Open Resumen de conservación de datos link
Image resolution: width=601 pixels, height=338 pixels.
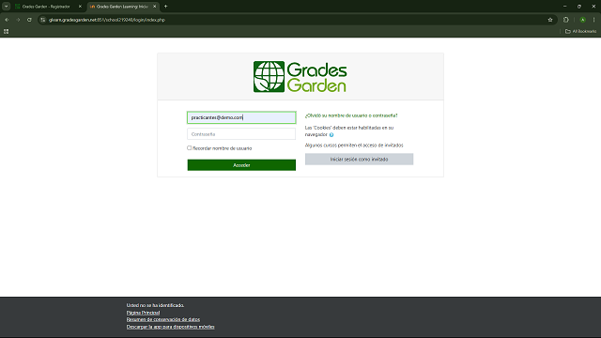point(162,319)
